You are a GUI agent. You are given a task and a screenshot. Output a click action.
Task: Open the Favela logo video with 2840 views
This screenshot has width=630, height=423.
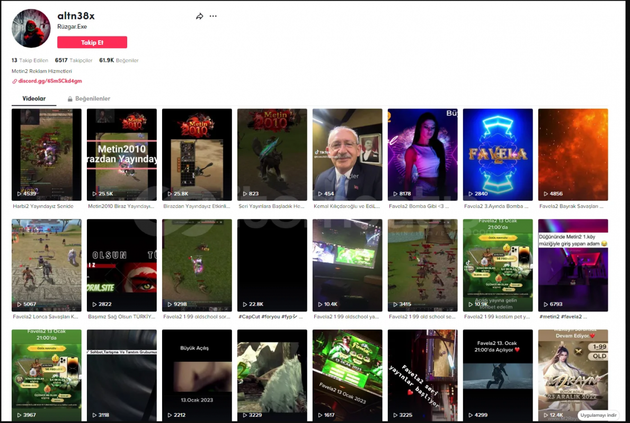point(498,155)
